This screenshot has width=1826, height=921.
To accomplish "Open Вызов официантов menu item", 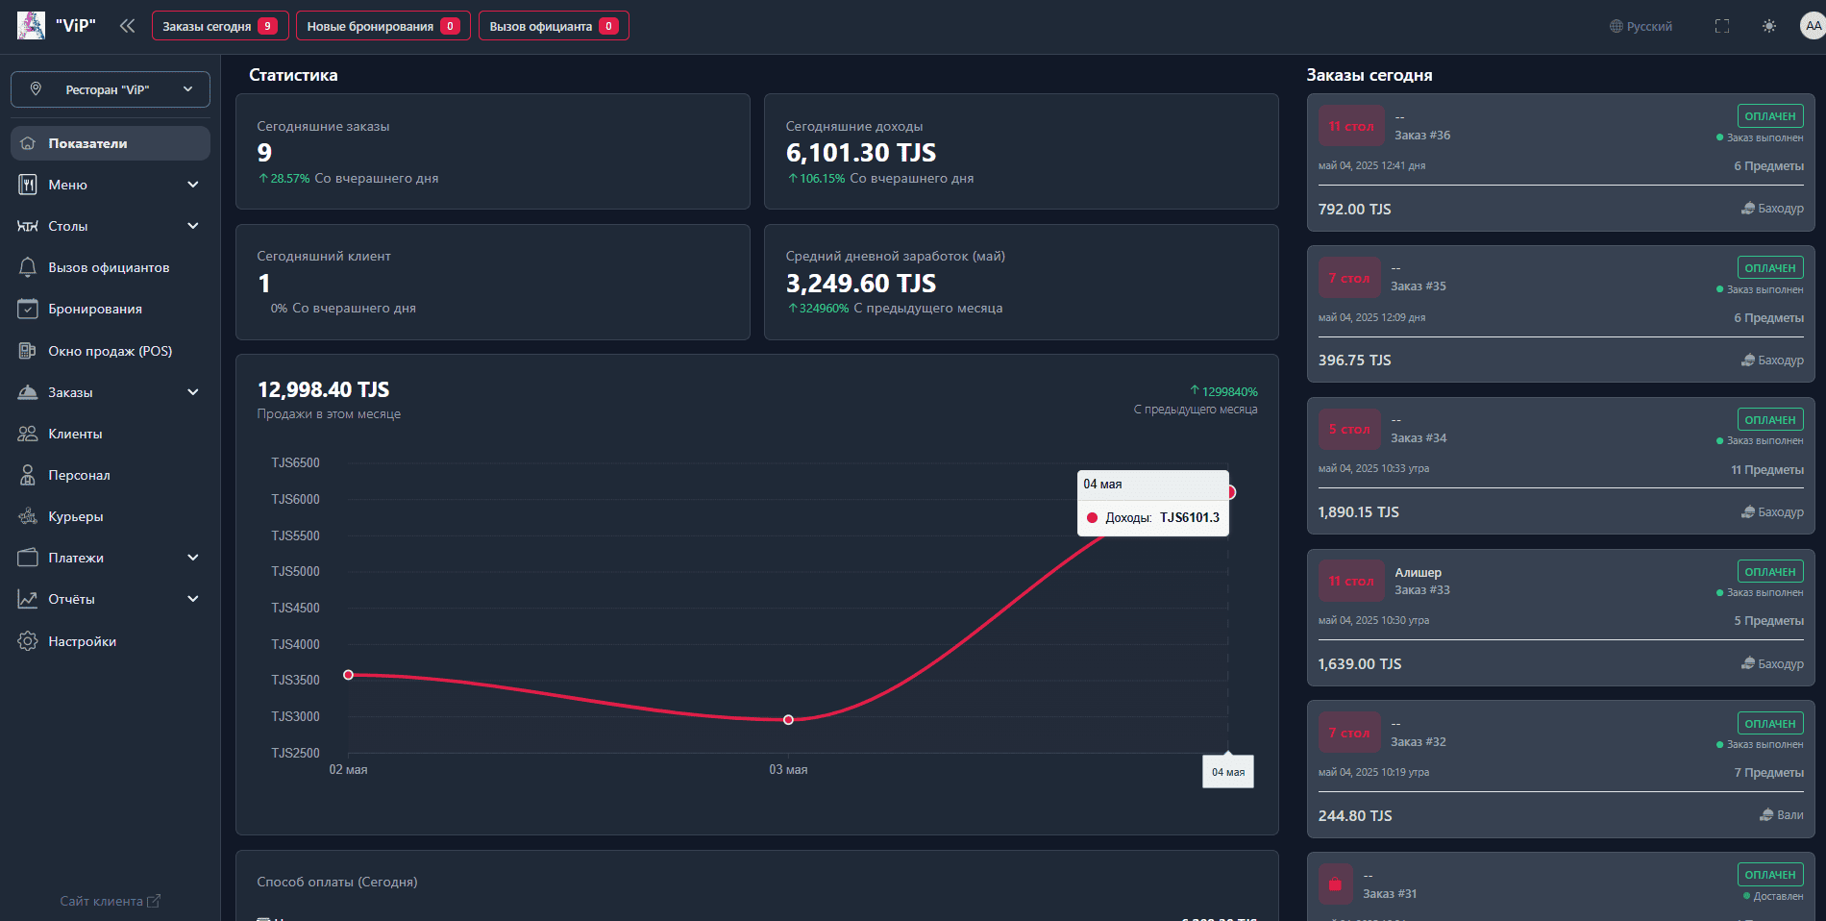I will click(x=111, y=267).
